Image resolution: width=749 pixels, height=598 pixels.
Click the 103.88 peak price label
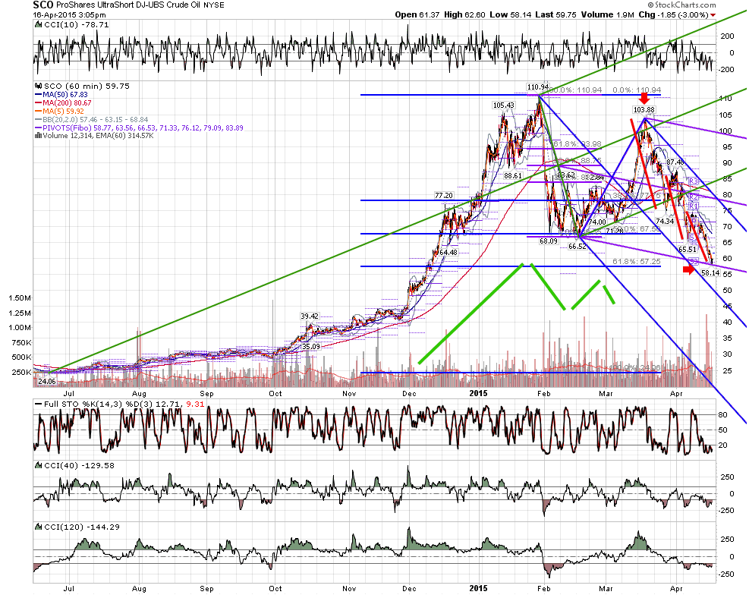click(x=644, y=110)
